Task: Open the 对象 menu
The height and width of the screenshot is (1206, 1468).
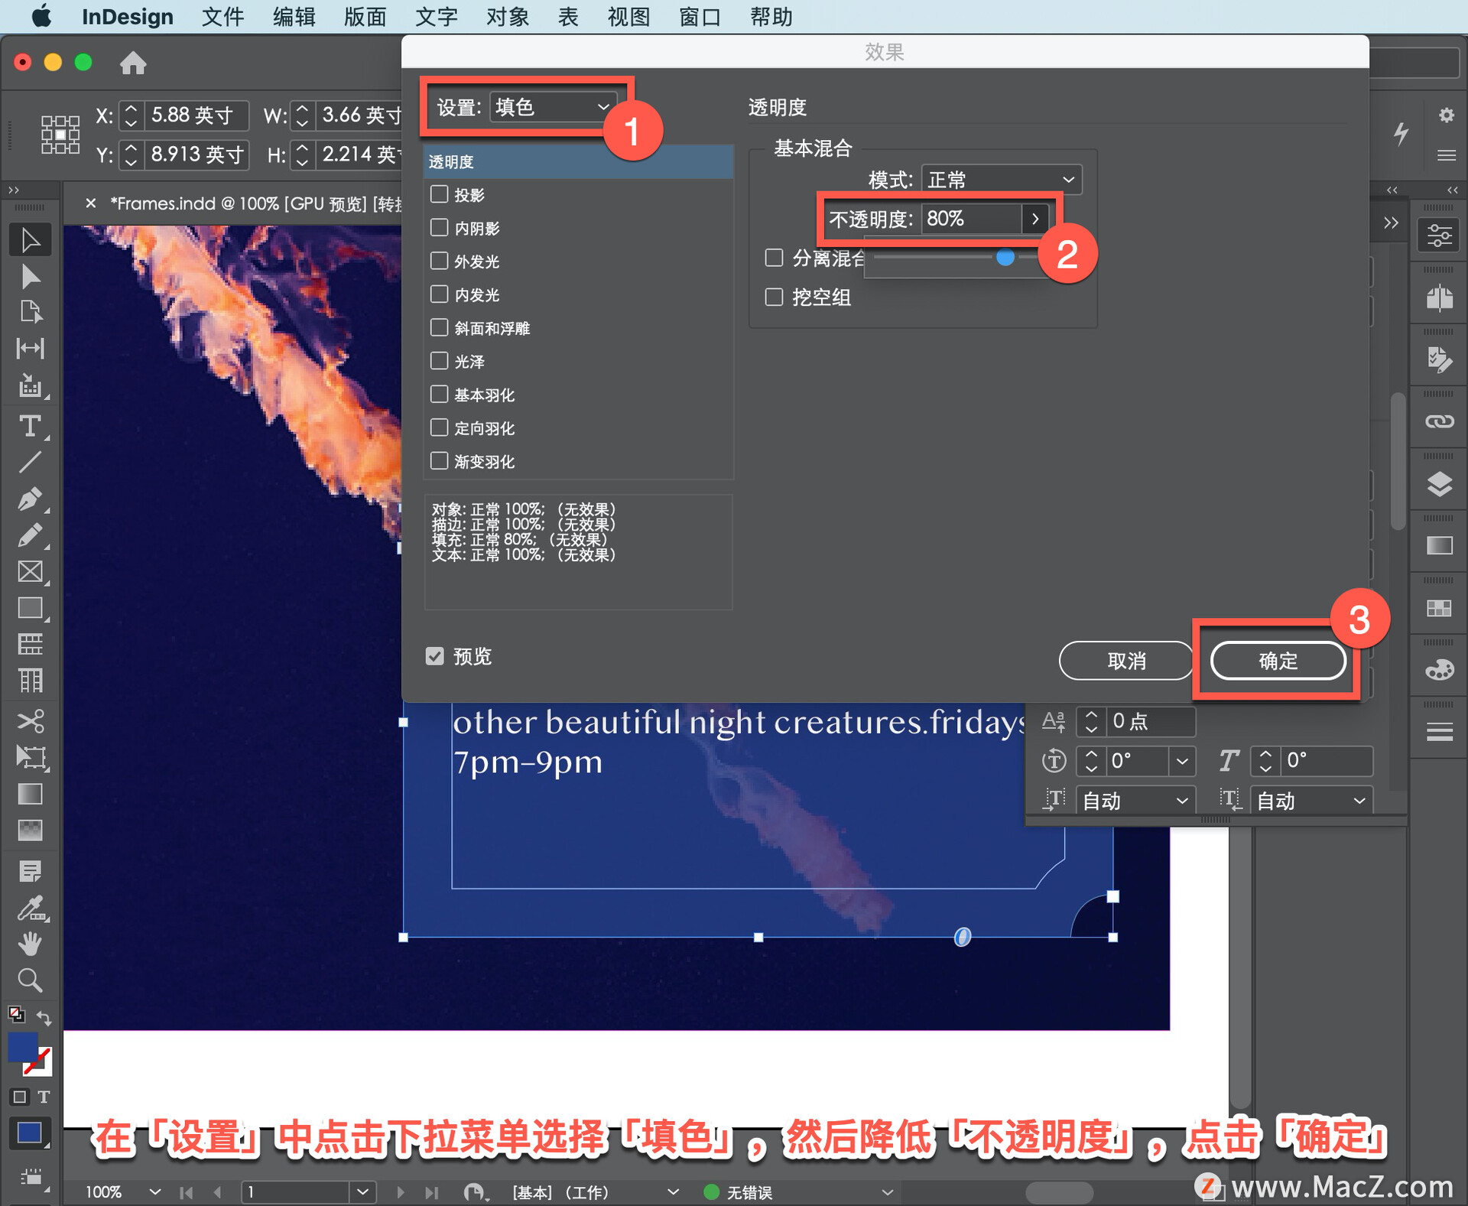Action: click(508, 17)
